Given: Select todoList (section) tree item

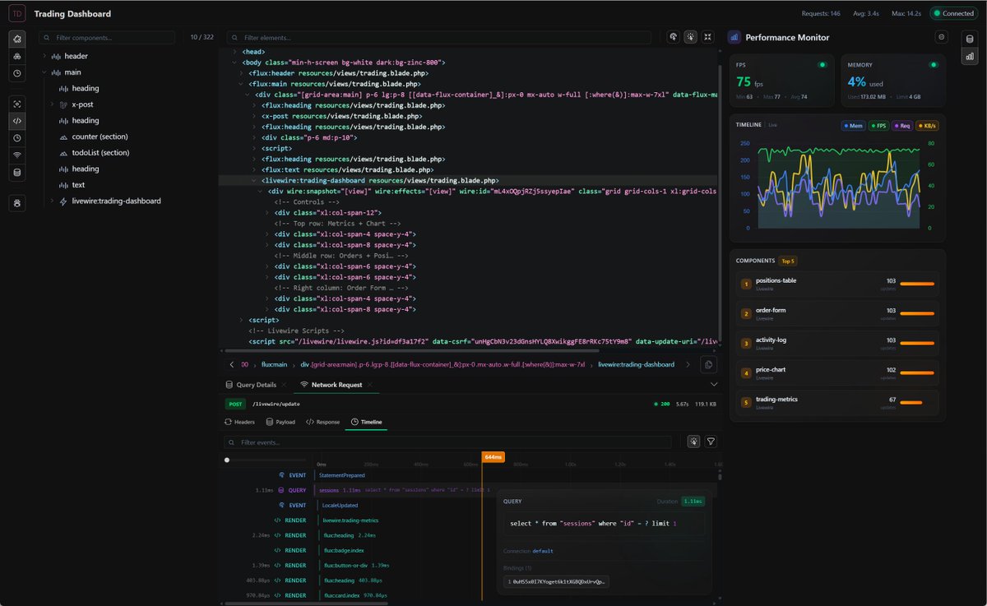Looking at the screenshot, I should [100, 152].
